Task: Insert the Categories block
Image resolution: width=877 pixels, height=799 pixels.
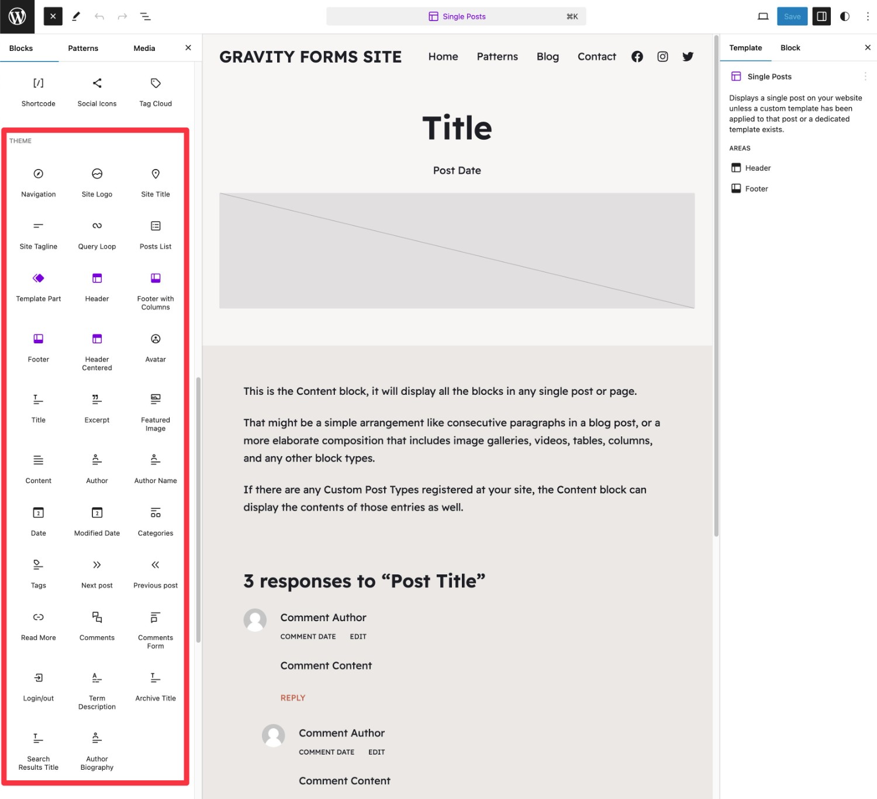Action: (156, 522)
